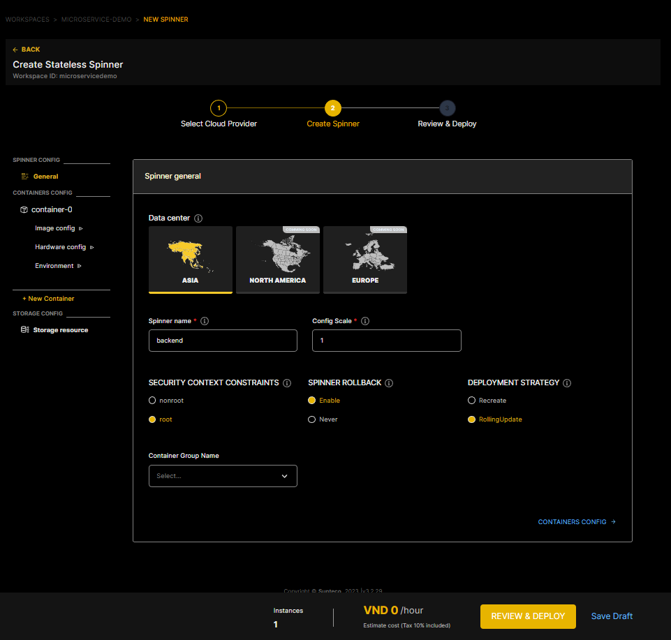Set Spinner Rollback to Never
Viewport: 671px width, 640px height.
click(x=311, y=419)
